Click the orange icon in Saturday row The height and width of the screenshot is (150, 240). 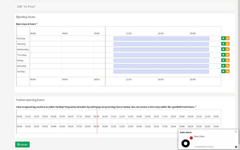[x=227, y=66]
